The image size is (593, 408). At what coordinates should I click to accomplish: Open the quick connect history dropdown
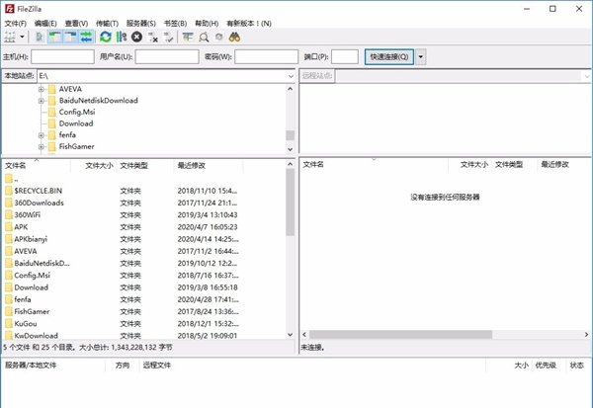click(421, 56)
